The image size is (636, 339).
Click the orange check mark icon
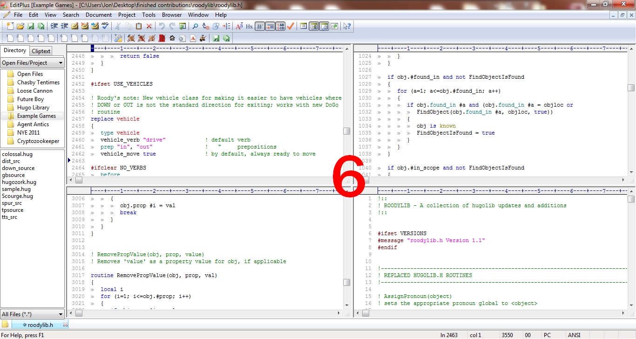tap(291, 26)
